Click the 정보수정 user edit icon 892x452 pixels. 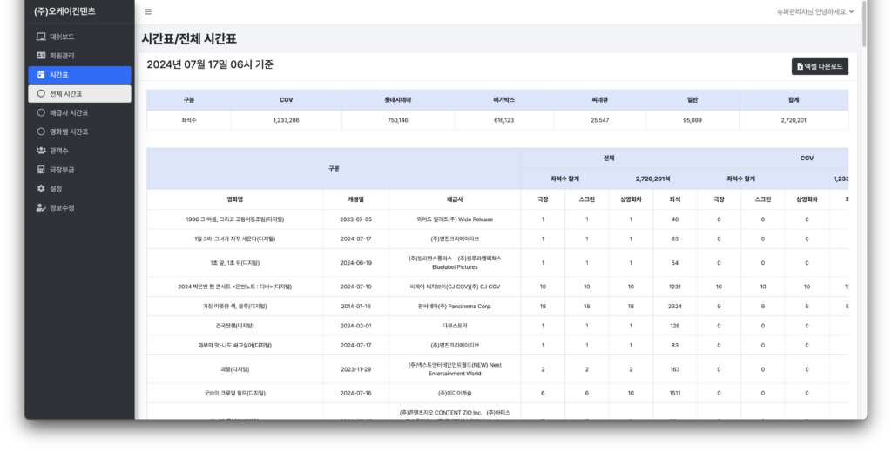41,207
